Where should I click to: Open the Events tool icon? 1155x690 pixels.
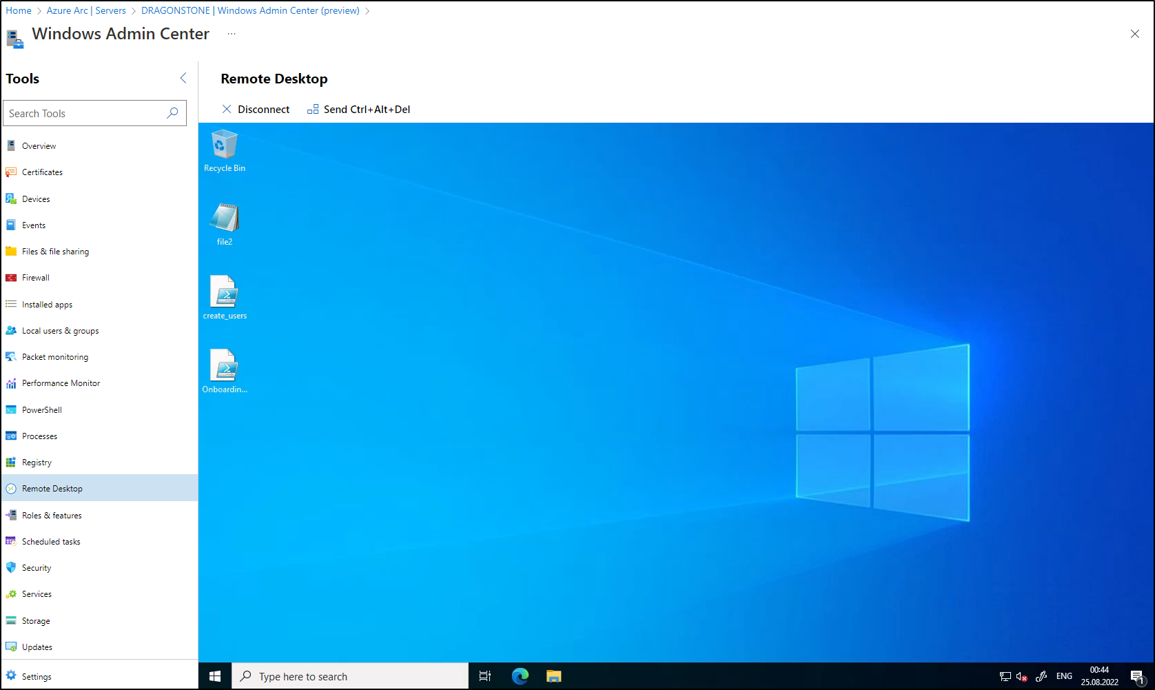11,225
